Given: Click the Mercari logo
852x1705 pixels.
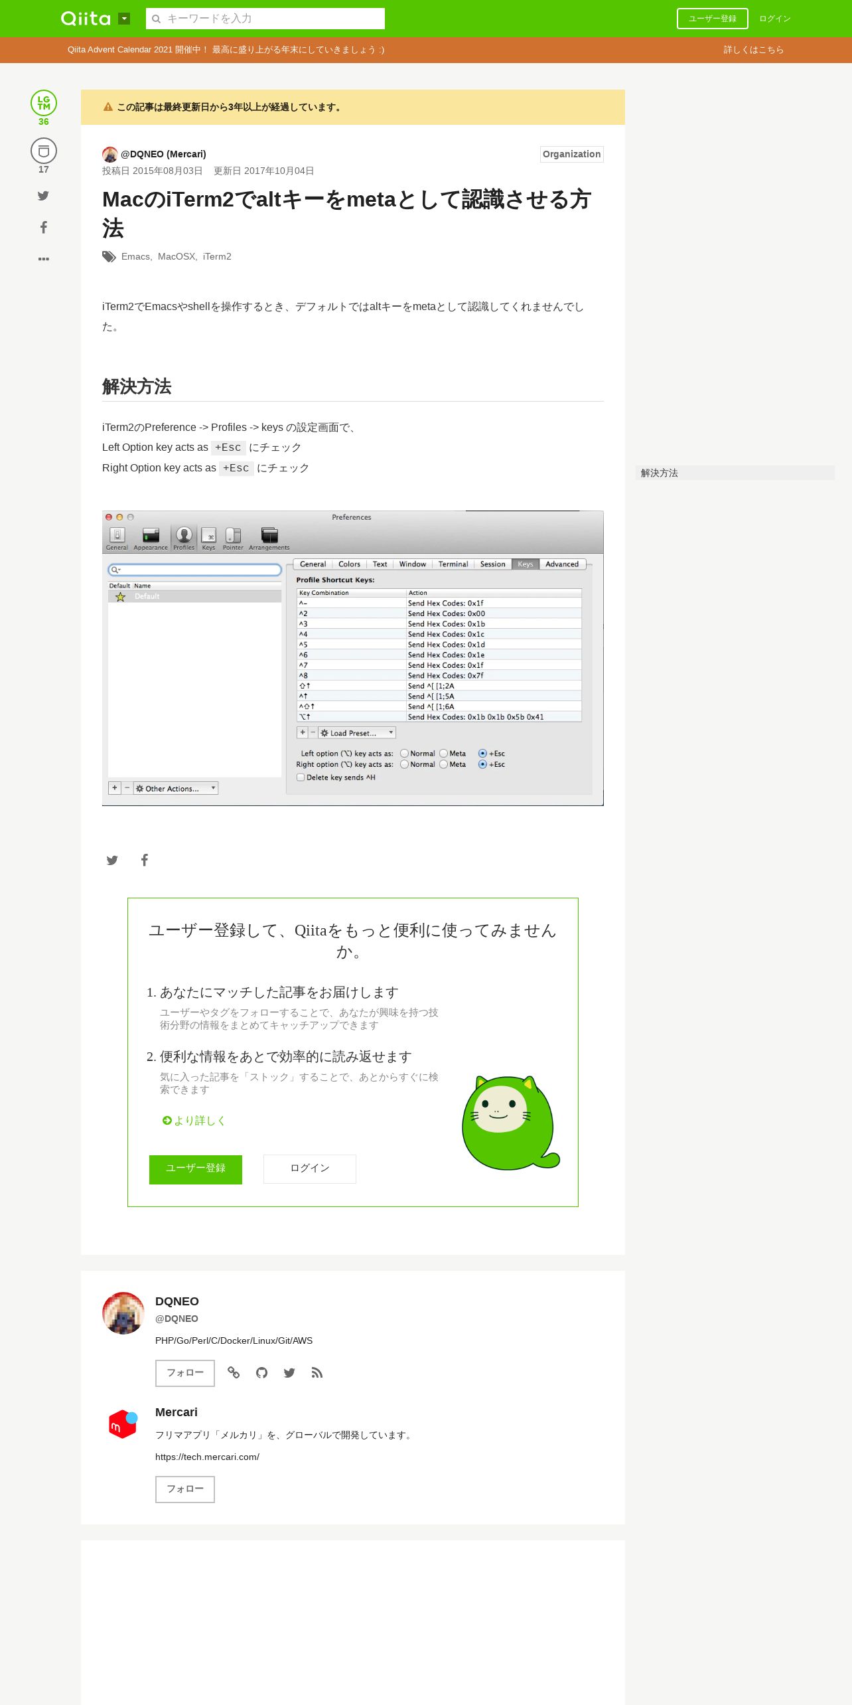Looking at the screenshot, I should pyautogui.click(x=123, y=1424).
